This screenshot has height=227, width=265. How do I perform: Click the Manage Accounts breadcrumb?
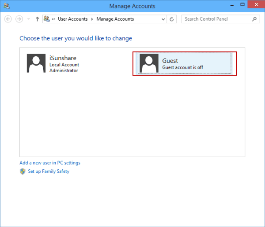tap(115, 19)
